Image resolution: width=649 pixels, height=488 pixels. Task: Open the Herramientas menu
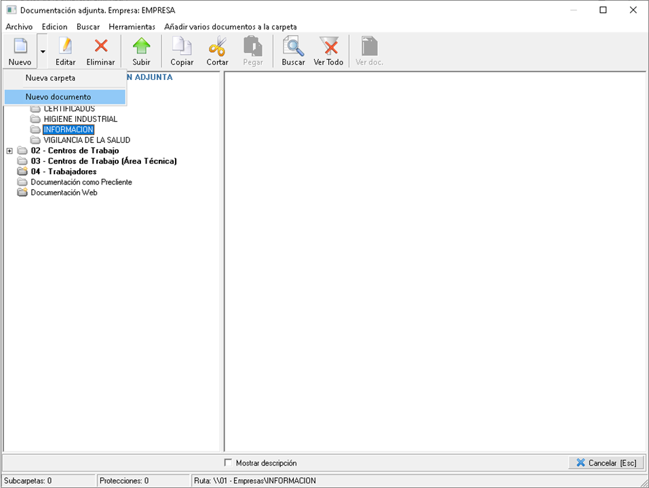132,26
